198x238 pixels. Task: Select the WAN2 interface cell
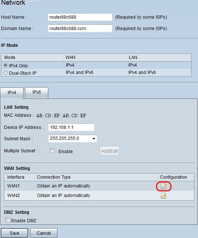[19, 196]
